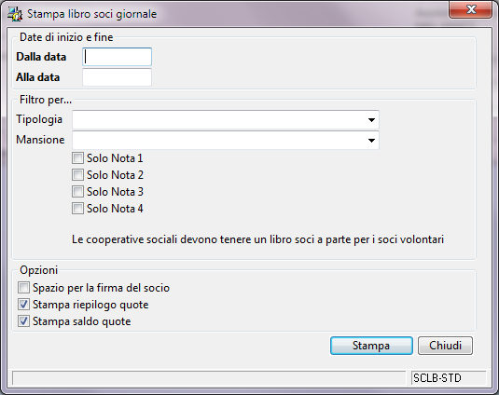Click the Chiudi button
Viewport: 499px width, 395px height.
coord(445,346)
